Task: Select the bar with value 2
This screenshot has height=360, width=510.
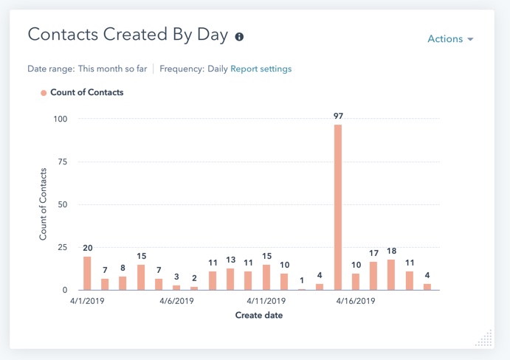Action: pos(194,288)
